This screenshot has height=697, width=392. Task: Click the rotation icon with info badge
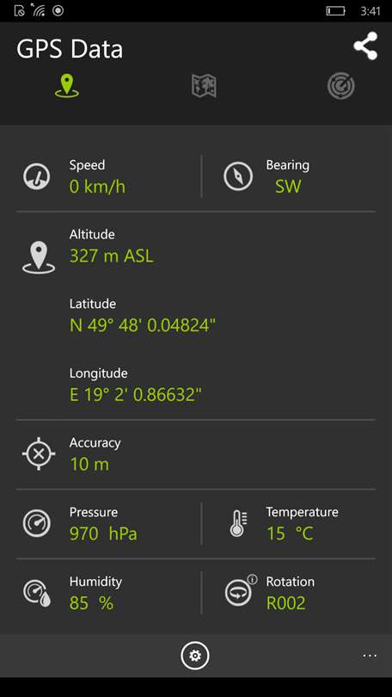(241, 590)
